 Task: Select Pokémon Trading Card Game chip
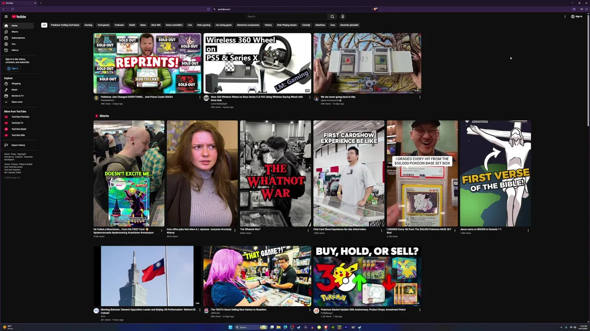[x=65, y=25]
